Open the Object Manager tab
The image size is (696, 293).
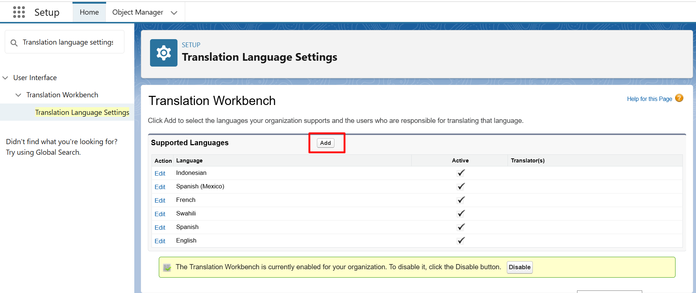138,12
